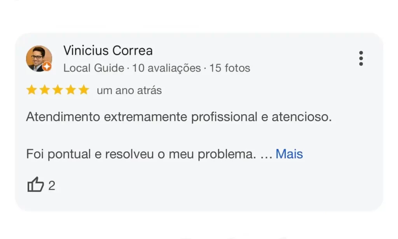Click the fourth gold star icon

pos(71,89)
